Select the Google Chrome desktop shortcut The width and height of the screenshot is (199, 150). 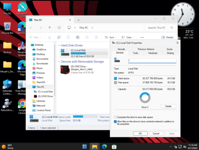tap(22, 106)
